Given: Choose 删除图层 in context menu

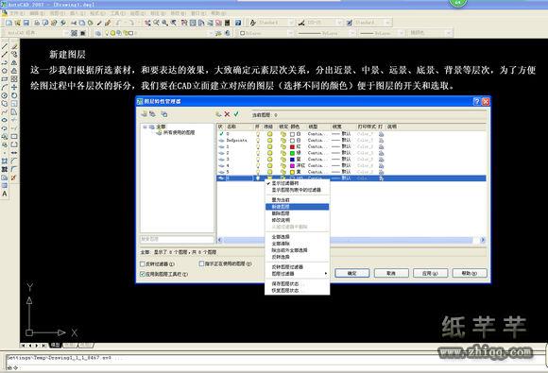Looking at the screenshot, I should [297, 213].
